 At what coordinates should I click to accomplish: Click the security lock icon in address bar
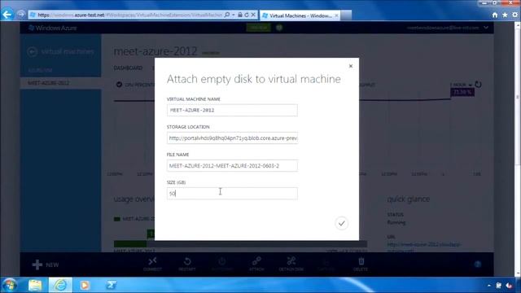click(240, 15)
